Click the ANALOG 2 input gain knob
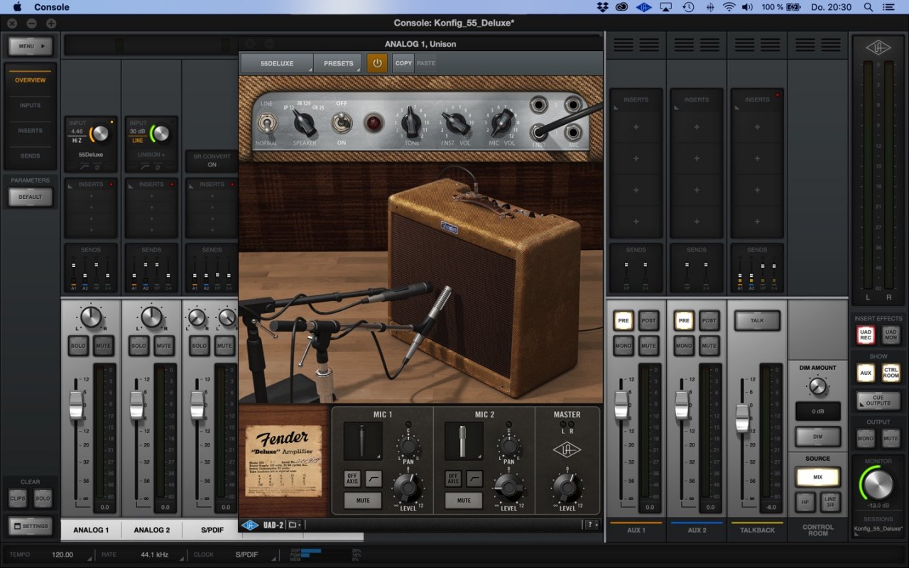The image size is (909, 568). [161, 133]
